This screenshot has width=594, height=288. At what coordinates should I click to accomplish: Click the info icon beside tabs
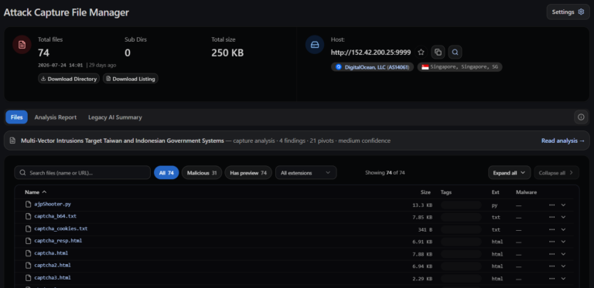pyautogui.click(x=581, y=117)
